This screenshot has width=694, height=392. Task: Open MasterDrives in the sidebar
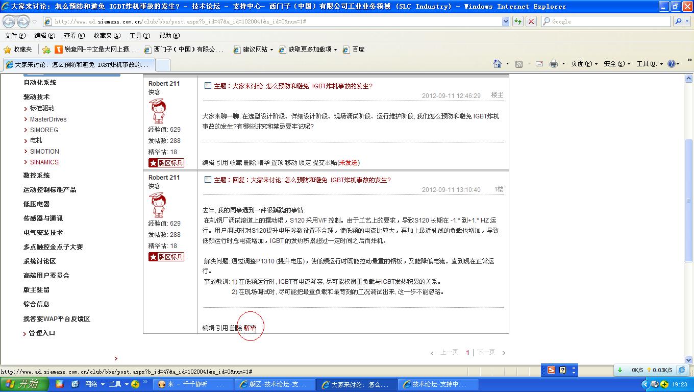pos(48,119)
